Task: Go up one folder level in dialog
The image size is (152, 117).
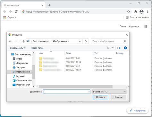Action: pos(24,41)
